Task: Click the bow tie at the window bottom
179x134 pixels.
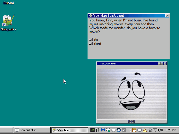Action: tap(131, 121)
